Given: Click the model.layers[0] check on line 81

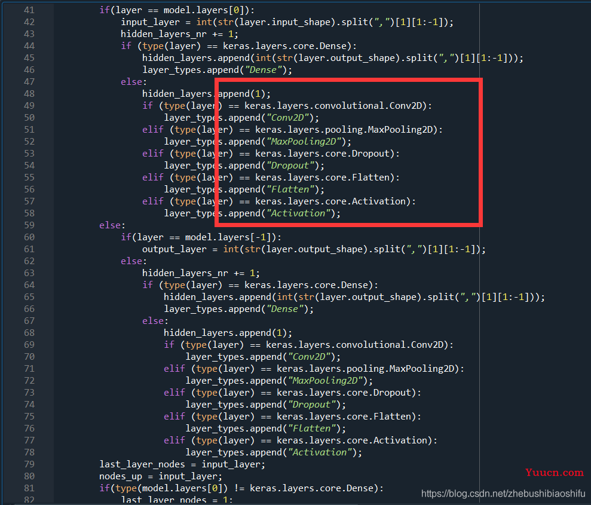Looking at the screenshot, I should (x=241, y=488).
